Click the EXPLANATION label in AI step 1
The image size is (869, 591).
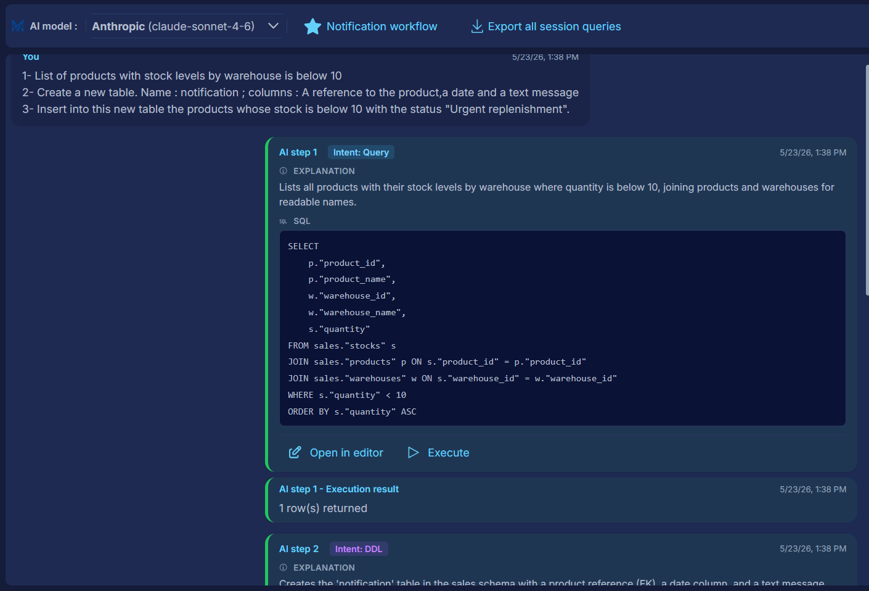coord(324,171)
